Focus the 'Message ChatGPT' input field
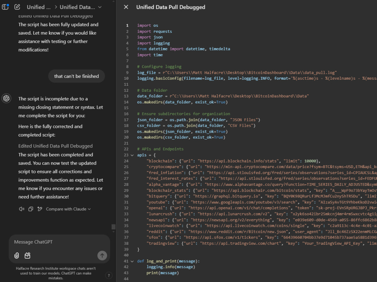 point(60,242)
